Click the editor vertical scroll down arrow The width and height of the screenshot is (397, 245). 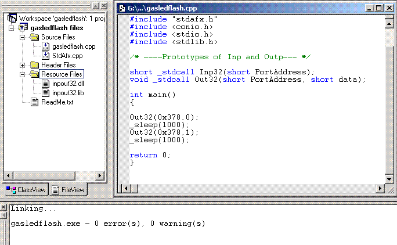click(389, 179)
